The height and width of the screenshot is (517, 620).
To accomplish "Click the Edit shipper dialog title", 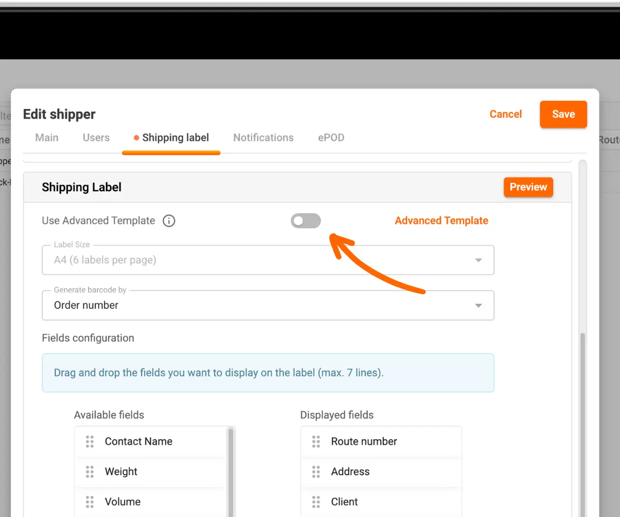I will (x=59, y=114).
